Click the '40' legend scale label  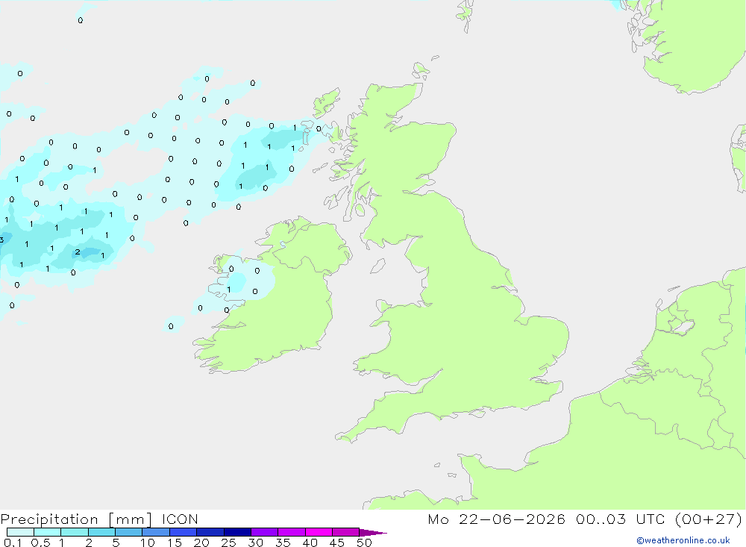click(x=310, y=543)
